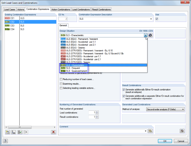Uncheck separate Either/Or combination for each expression

click(x=124, y=96)
